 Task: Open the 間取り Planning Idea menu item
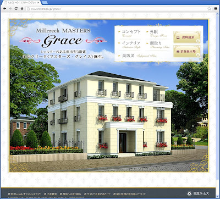pyautogui.click(x=158, y=45)
